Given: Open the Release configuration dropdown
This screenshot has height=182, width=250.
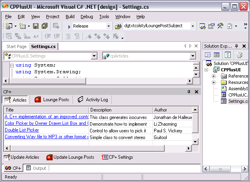Looking at the screenshot, I should 108,26.
